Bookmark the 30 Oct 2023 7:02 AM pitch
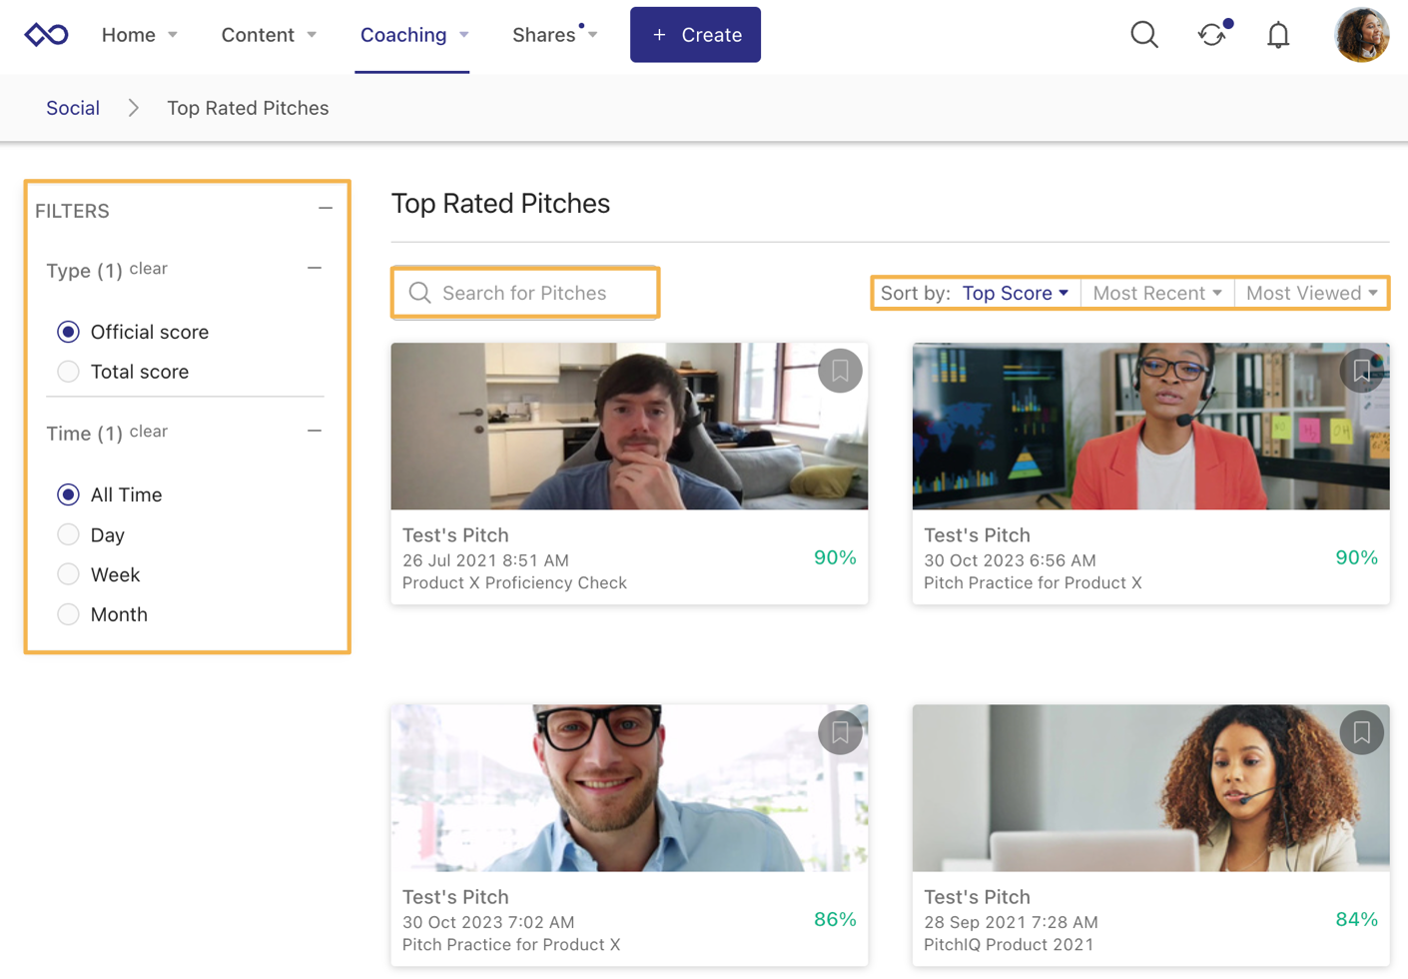This screenshot has width=1408, height=979. pos(840,733)
